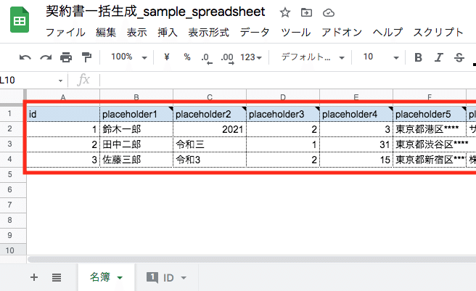Open the name box dropdown arrow
Viewport: 476px width, 291px height.
(60, 81)
